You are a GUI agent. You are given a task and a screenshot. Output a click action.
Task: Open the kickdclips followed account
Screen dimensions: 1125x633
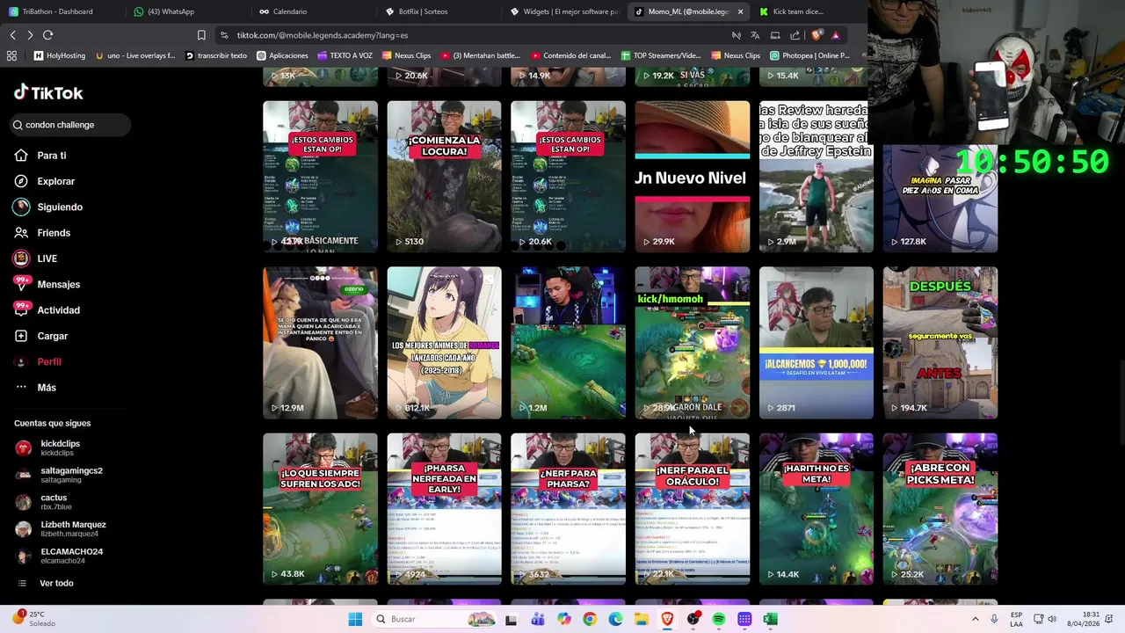tap(48, 447)
